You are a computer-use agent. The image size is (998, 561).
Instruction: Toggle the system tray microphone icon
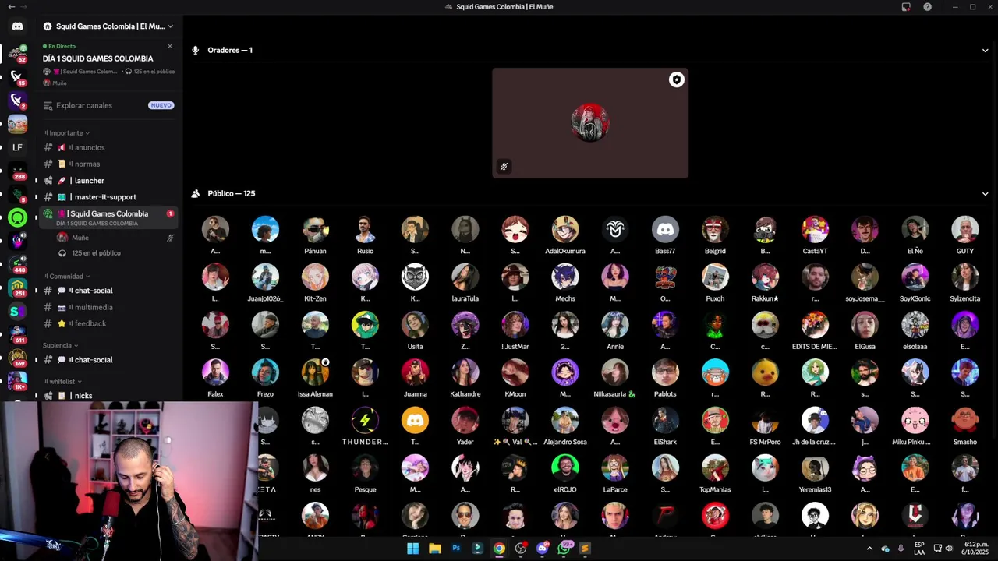pos(901,549)
